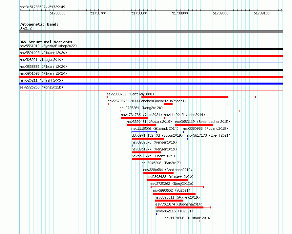The height and width of the screenshot is (234, 292).
Task: Click the esv2725261 (Wong2012b) label
Action: [x=141, y=108]
